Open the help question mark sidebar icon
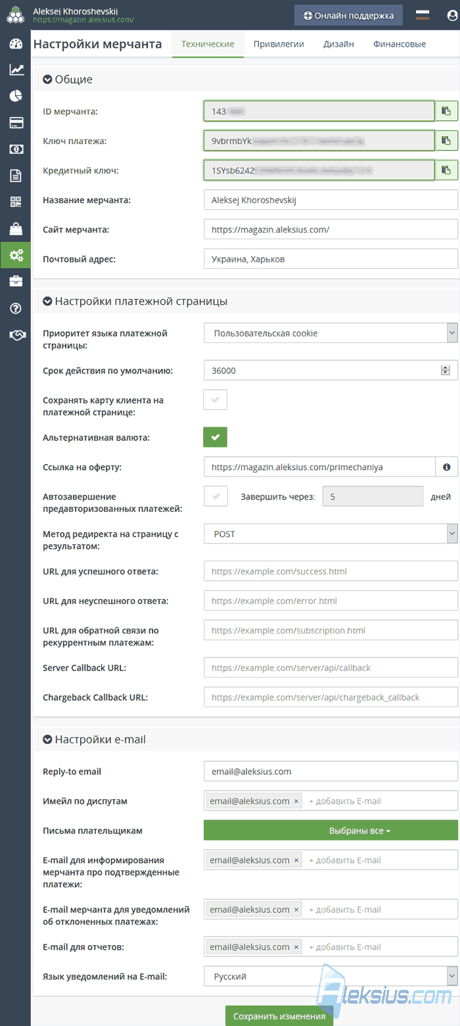The width and height of the screenshot is (460, 1026). point(16,308)
